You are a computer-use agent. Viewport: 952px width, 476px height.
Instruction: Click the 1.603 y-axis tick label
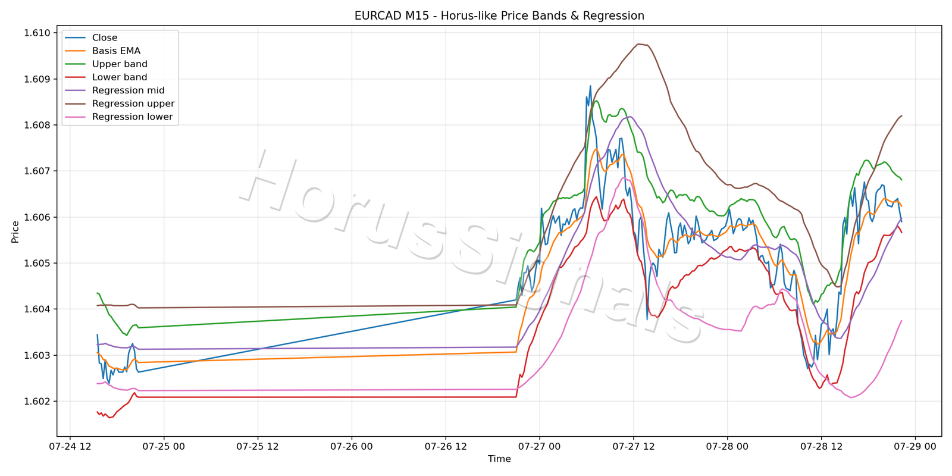click(x=37, y=355)
